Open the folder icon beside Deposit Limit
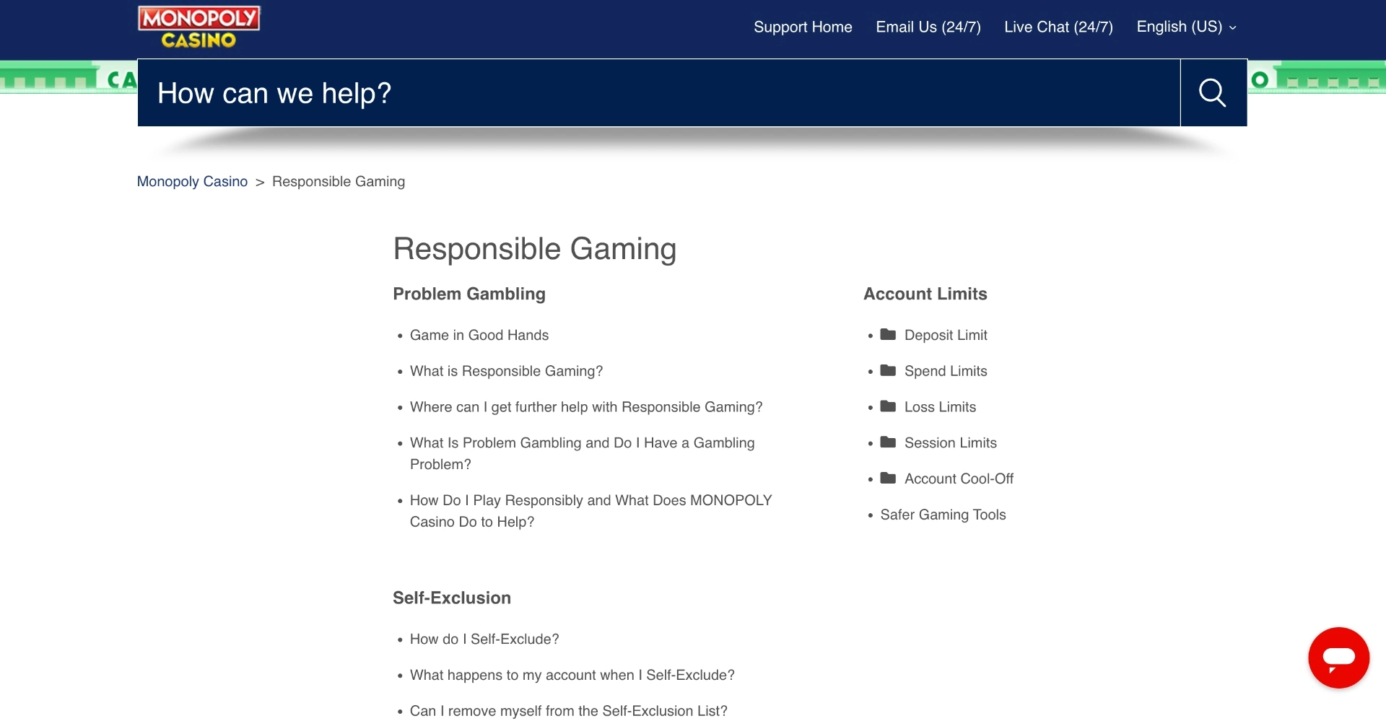 coord(888,334)
